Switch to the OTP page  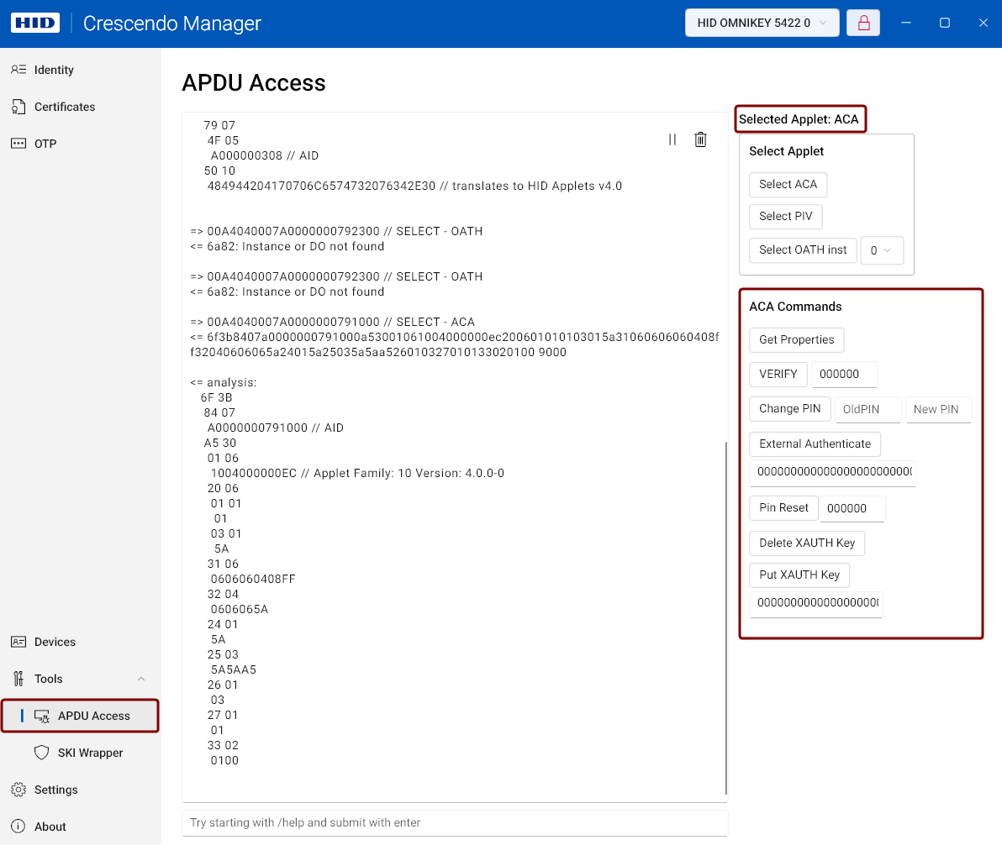[x=81, y=144]
